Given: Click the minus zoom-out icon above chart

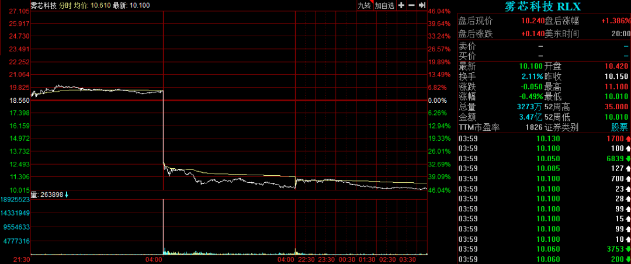Looking at the screenshot, I should tap(412, 5).
